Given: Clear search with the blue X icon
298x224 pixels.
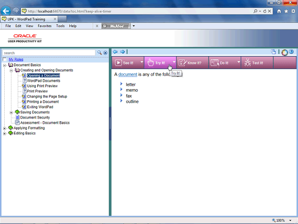Looking at the screenshot, I should [x=106, y=53].
